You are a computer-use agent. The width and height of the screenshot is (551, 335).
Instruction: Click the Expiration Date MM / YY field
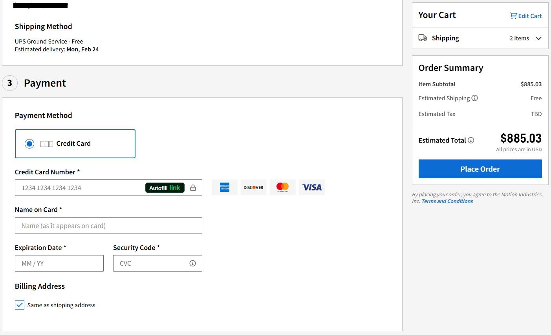coord(59,263)
